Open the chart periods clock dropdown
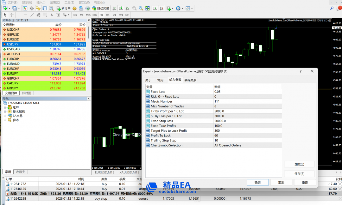Image resolution: width=342 pixels, height=205 pixels. pyautogui.click(x=179, y=8)
